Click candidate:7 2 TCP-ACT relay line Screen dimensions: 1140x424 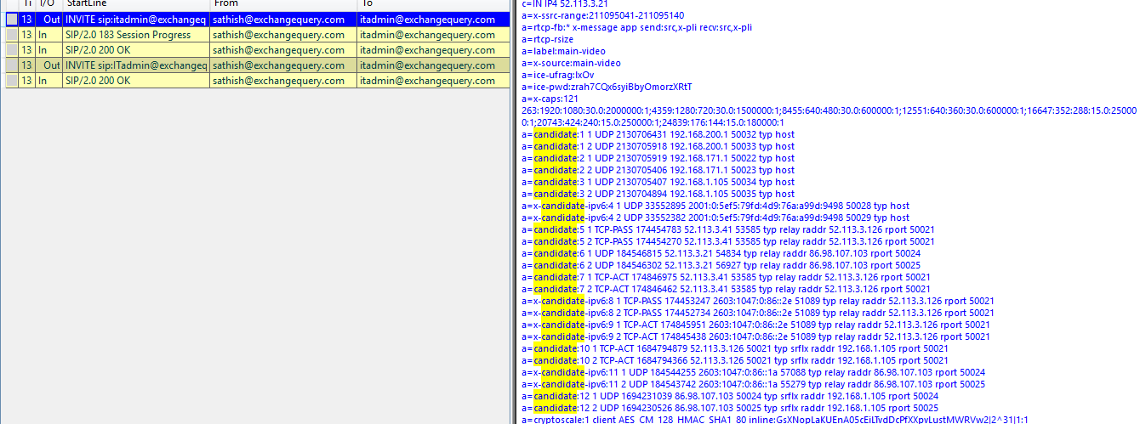(x=726, y=289)
